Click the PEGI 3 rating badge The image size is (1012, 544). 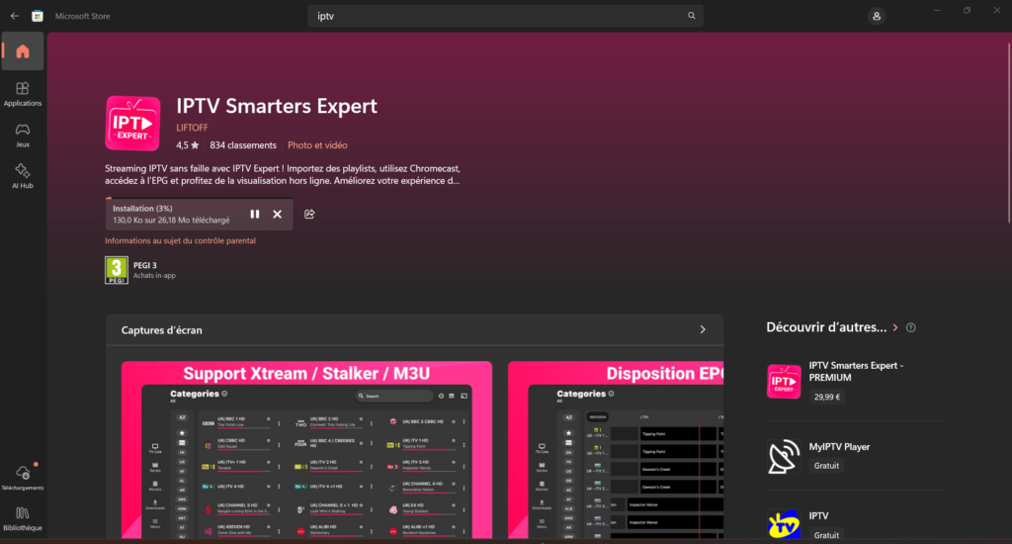117,270
